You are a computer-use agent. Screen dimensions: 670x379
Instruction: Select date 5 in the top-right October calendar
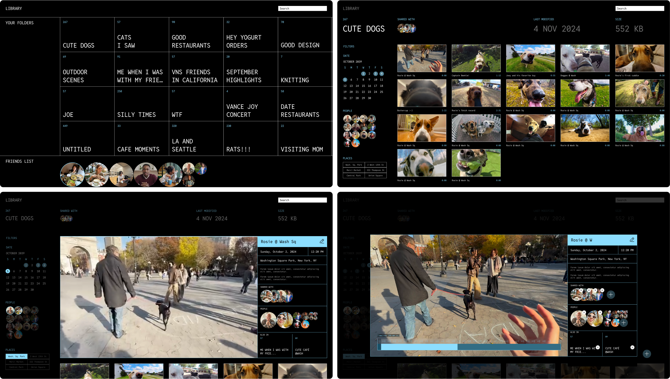click(345, 80)
